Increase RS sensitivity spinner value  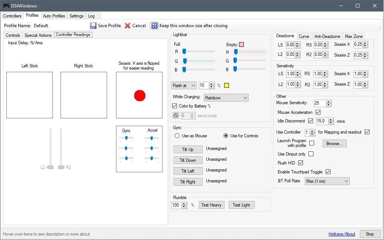tap(325, 72)
